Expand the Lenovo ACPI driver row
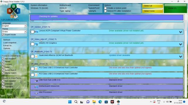 point(180,32)
